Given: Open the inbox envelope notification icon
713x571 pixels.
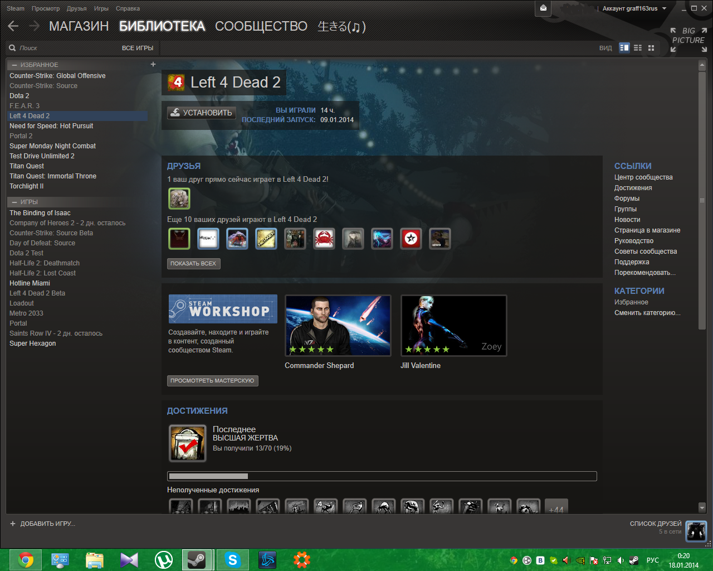Looking at the screenshot, I should pos(543,8).
